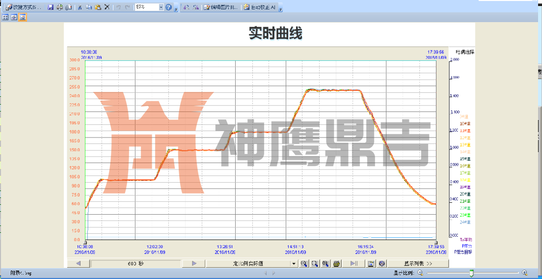The height and width of the screenshot is (279, 542).
Task: Click the left timeline marker below the chart
Action: pos(85,242)
